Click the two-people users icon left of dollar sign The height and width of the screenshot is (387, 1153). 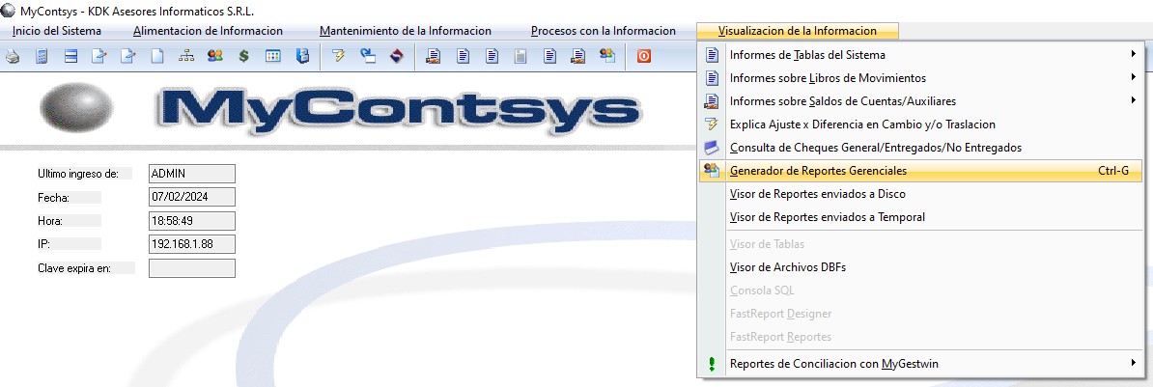click(215, 56)
